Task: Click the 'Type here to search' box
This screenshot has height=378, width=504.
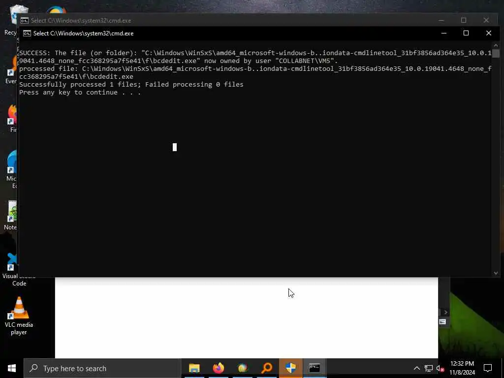Action: pos(102,368)
